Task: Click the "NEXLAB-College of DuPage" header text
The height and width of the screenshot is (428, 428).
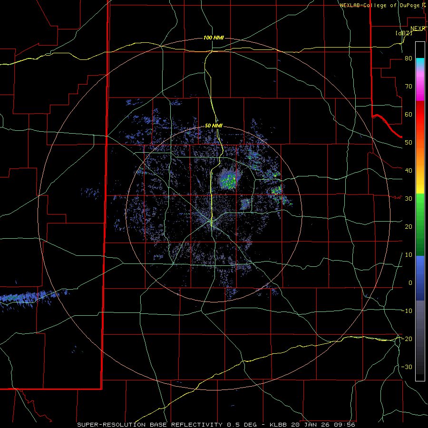Action: click(380, 5)
